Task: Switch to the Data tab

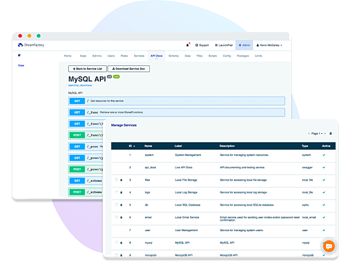Action: point(187,56)
